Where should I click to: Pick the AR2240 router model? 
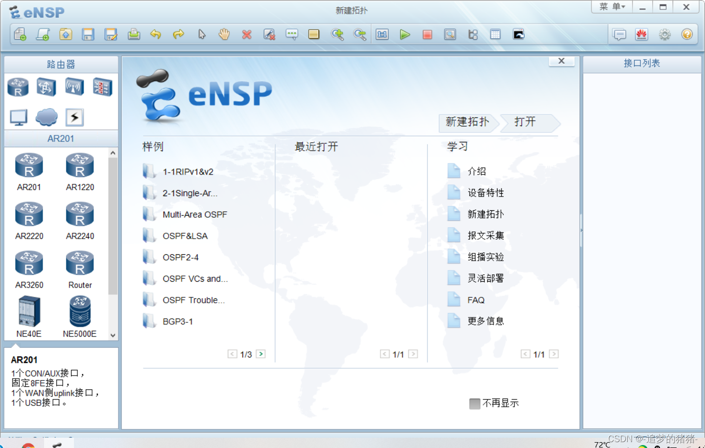point(80,221)
